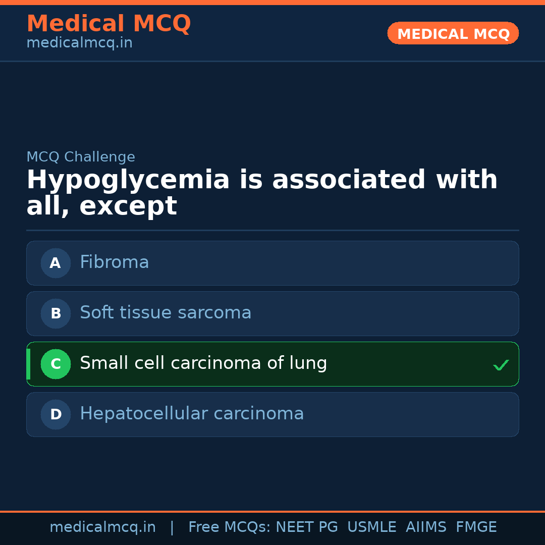
Task: Click the letter A circle badge
Action: (56, 263)
